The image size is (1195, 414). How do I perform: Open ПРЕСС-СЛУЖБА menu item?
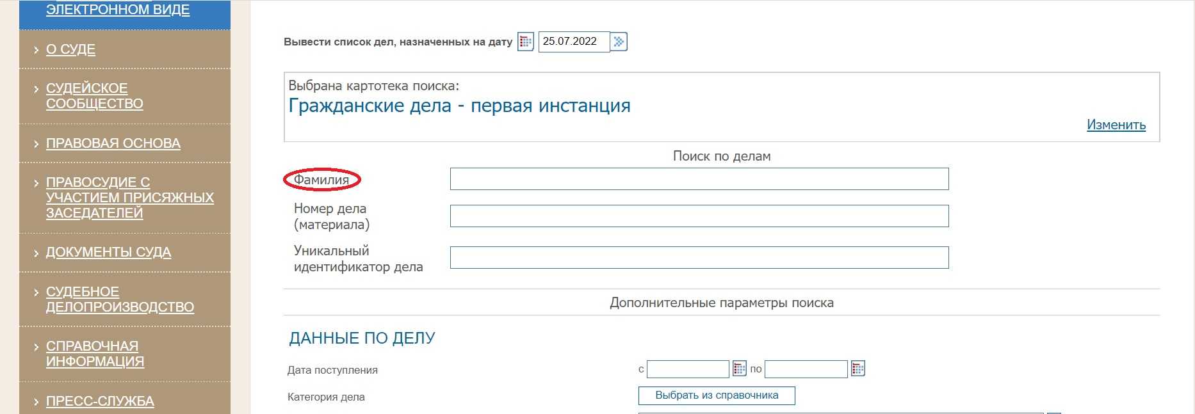click(x=100, y=401)
